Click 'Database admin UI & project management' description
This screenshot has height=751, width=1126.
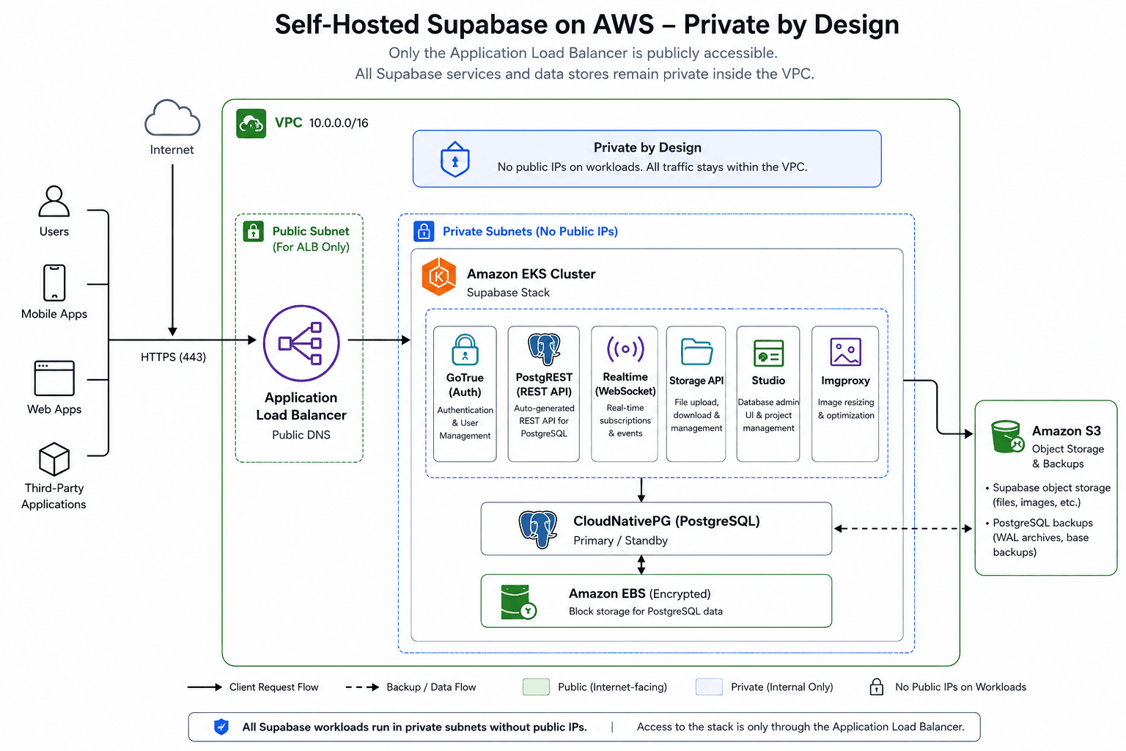pos(768,415)
